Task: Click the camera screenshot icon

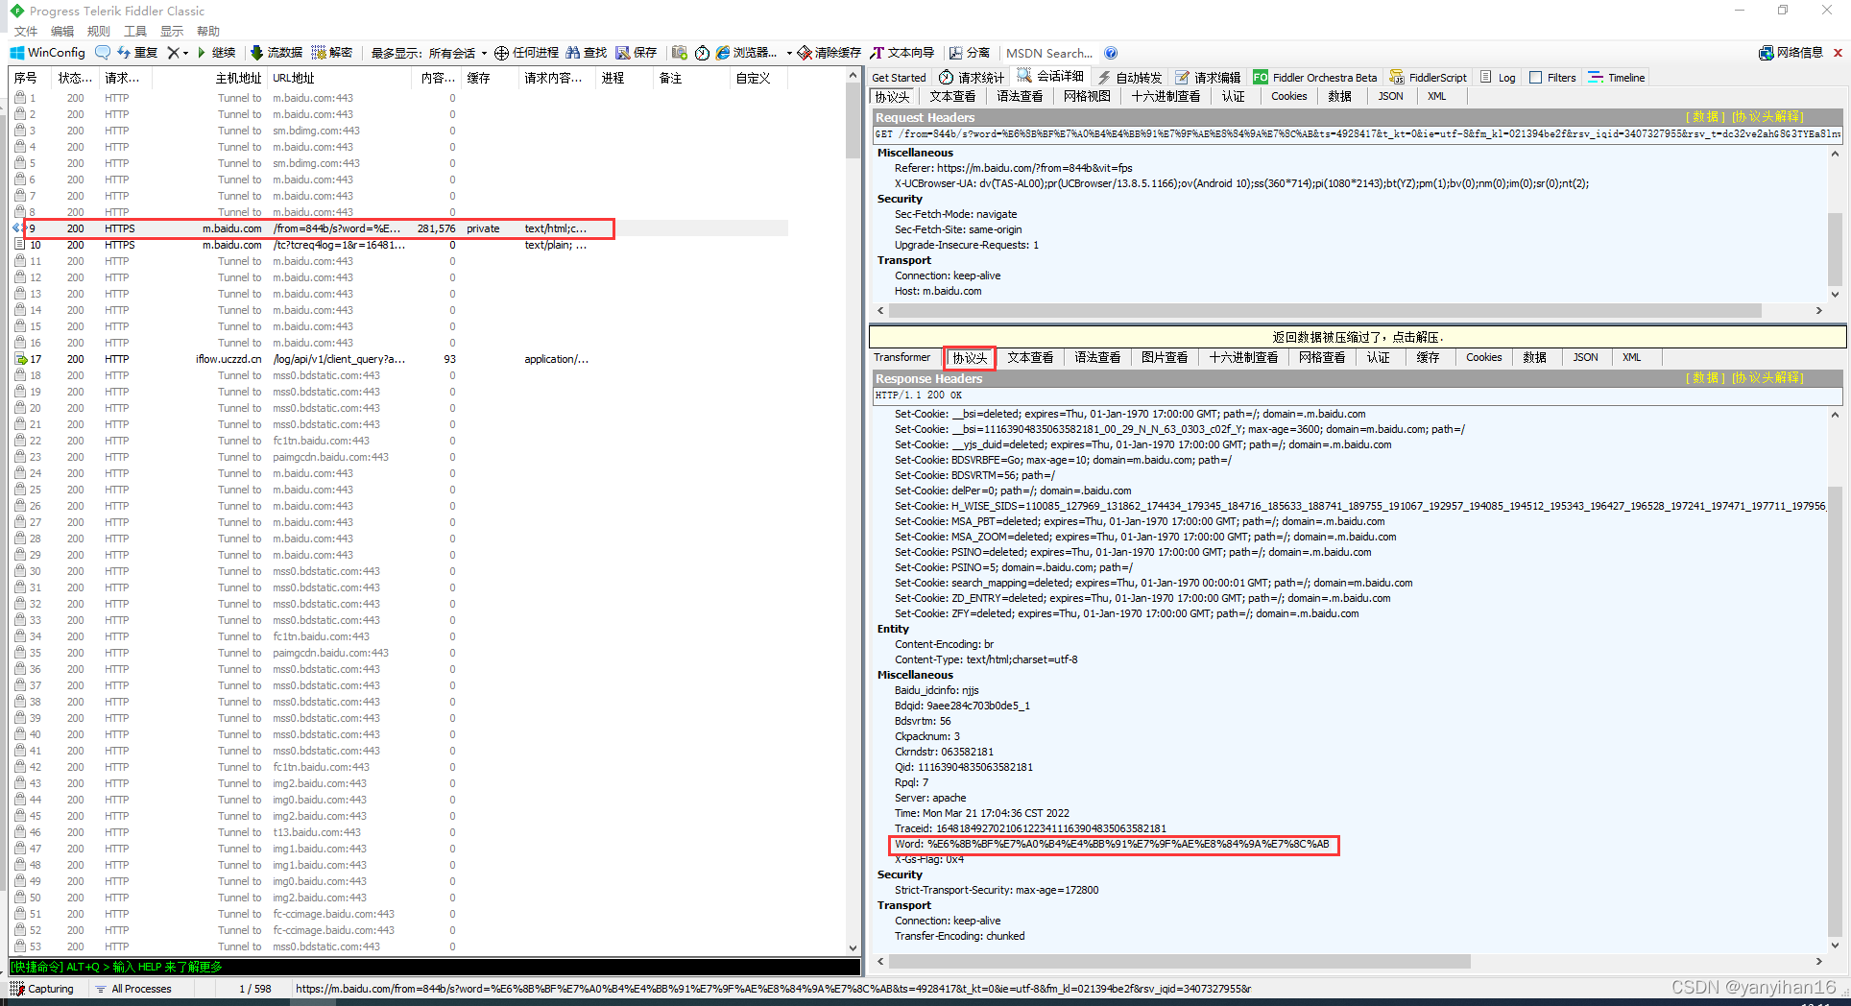Action: pyautogui.click(x=680, y=53)
